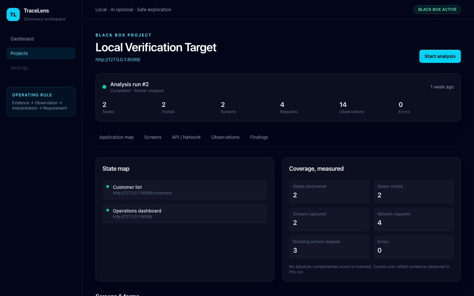474x296 pixels.
Task: Click the Start analysis button
Action: (x=440, y=56)
